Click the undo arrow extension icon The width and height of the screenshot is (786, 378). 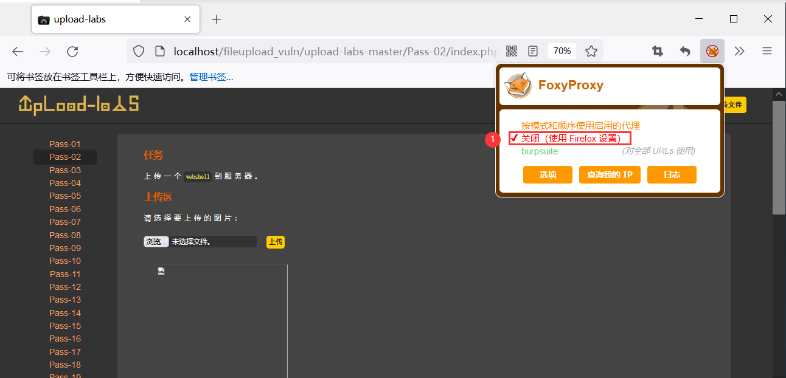click(x=685, y=51)
